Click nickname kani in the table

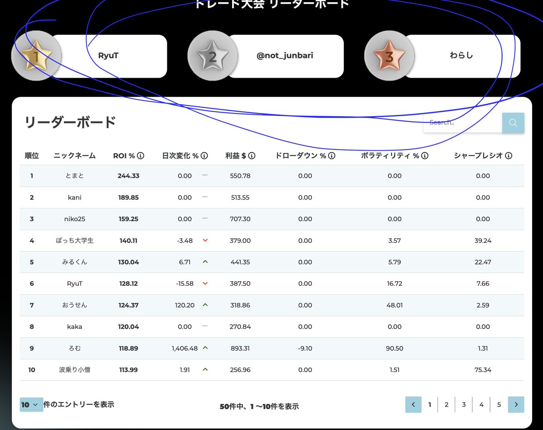click(75, 197)
